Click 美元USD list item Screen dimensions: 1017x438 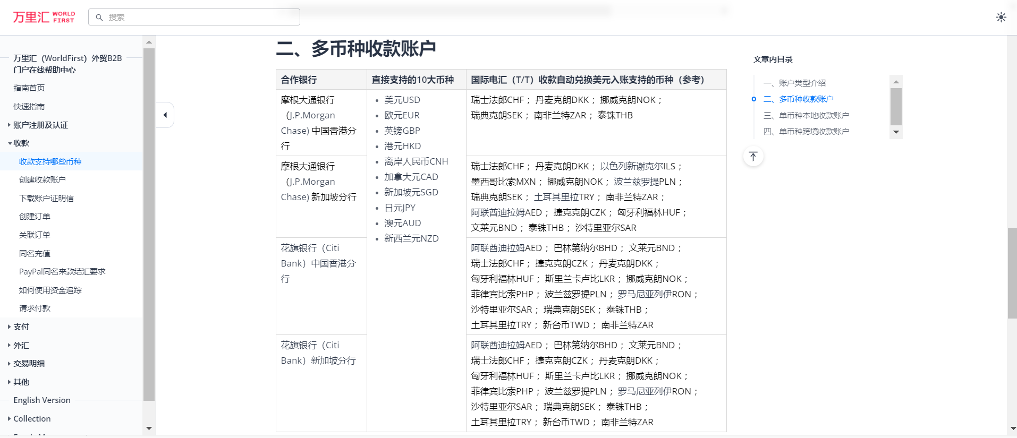click(402, 100)
